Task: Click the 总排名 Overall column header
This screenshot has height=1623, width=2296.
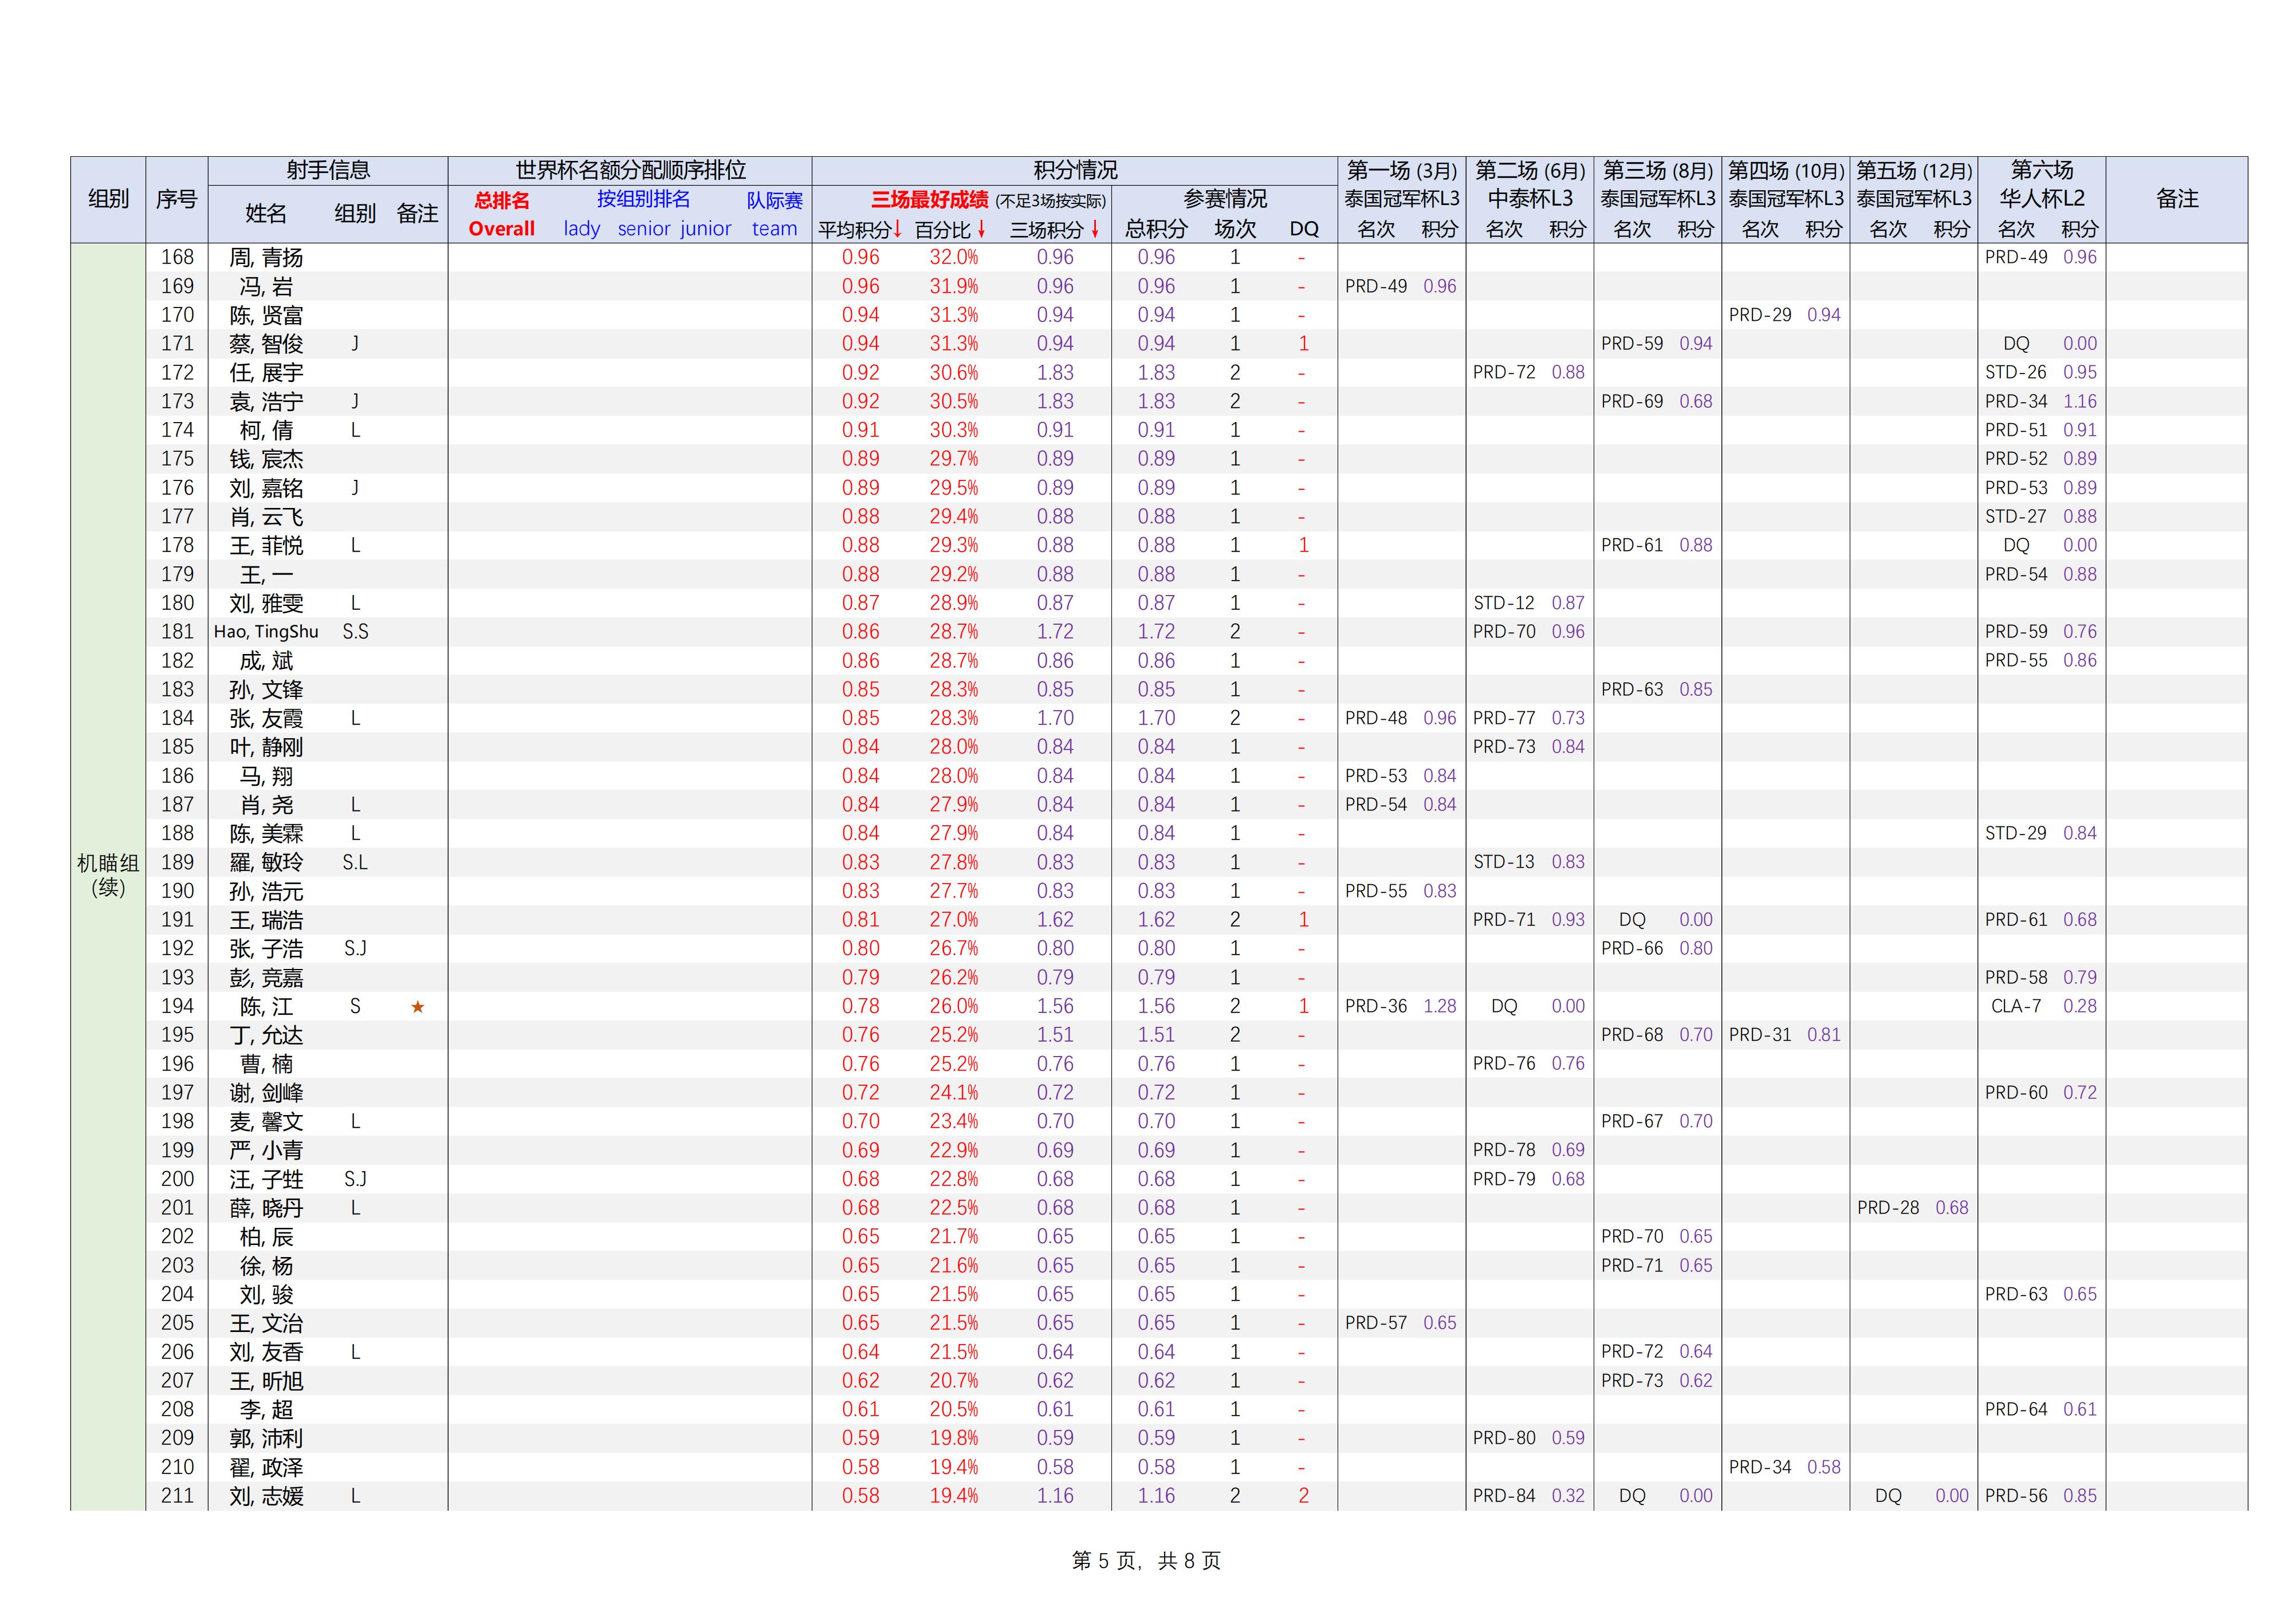Action: point(502,214)
